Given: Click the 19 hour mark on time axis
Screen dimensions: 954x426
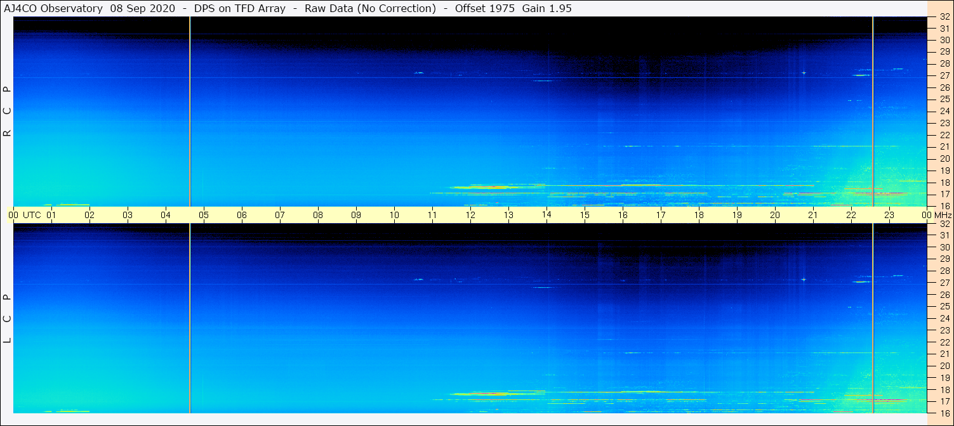Looking at the screenshot, I should click(x=737, y=215).
